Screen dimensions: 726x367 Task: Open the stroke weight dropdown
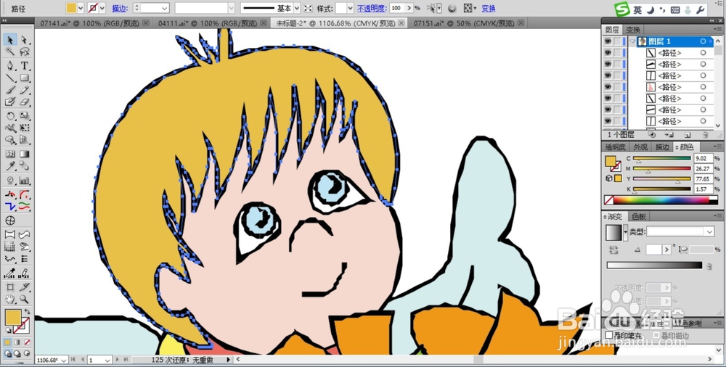165,8
